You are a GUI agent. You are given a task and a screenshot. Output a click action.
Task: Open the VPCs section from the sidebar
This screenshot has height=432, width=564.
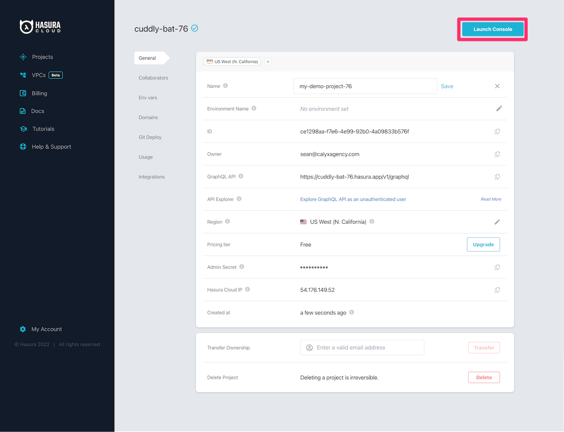coord(23,75)
